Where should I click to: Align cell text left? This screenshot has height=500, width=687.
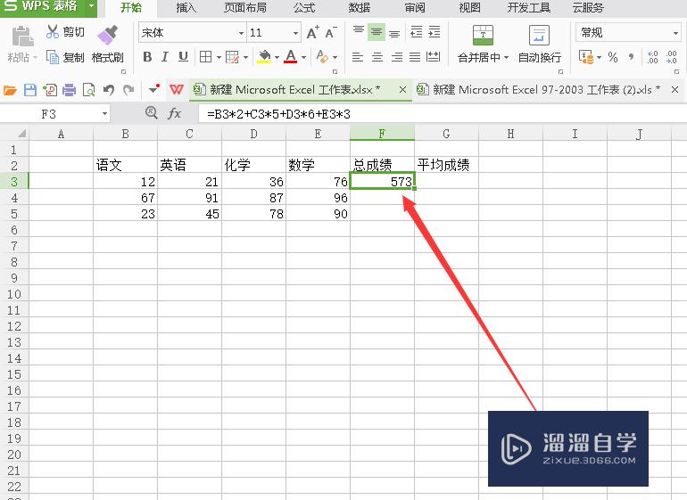tap(358, 57)
